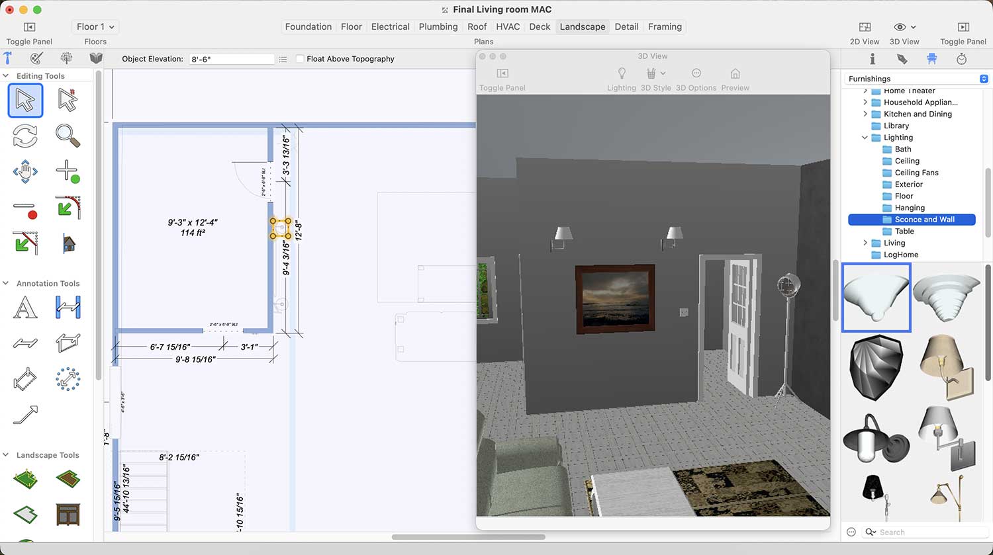Select the Ceiling Fans folder
The image size is (993, 555).
tap(916, 173)
